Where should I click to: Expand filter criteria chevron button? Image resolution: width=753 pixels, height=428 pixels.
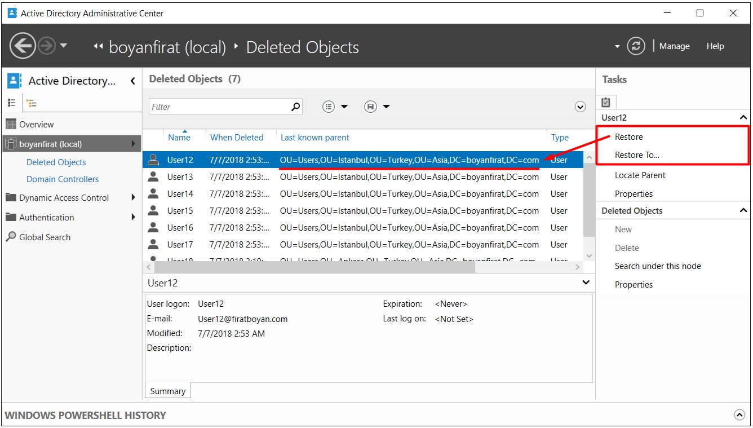(581, 107)
